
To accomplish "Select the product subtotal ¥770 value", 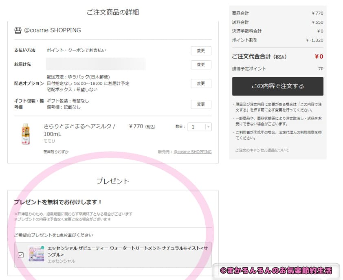I will (x=318, y=13).
